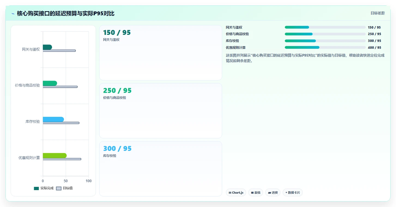Click the 150 / 95 value in progress list

point(374,28)
